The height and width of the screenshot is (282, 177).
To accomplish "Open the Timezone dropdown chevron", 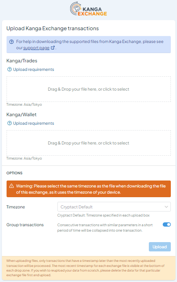I will coord(166,207).
